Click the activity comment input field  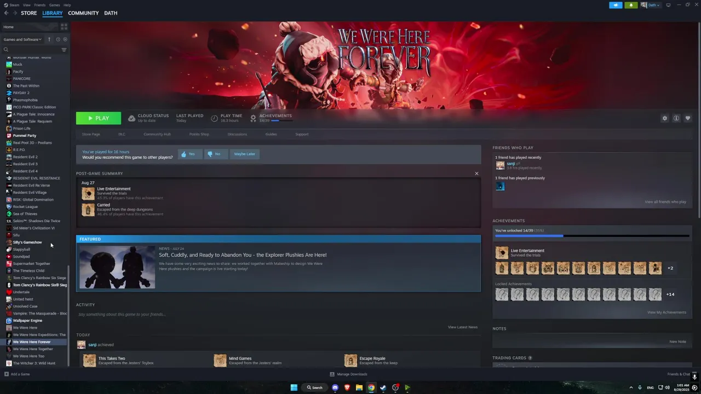pyautogui.click(x=279, y=315)
